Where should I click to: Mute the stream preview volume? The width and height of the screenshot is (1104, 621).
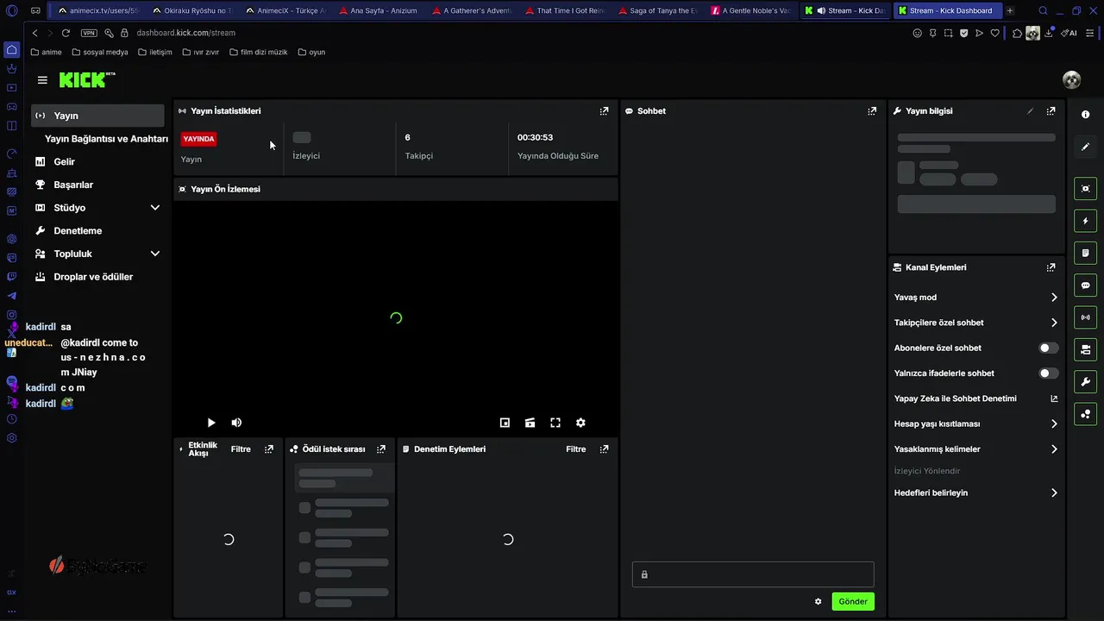236,423
